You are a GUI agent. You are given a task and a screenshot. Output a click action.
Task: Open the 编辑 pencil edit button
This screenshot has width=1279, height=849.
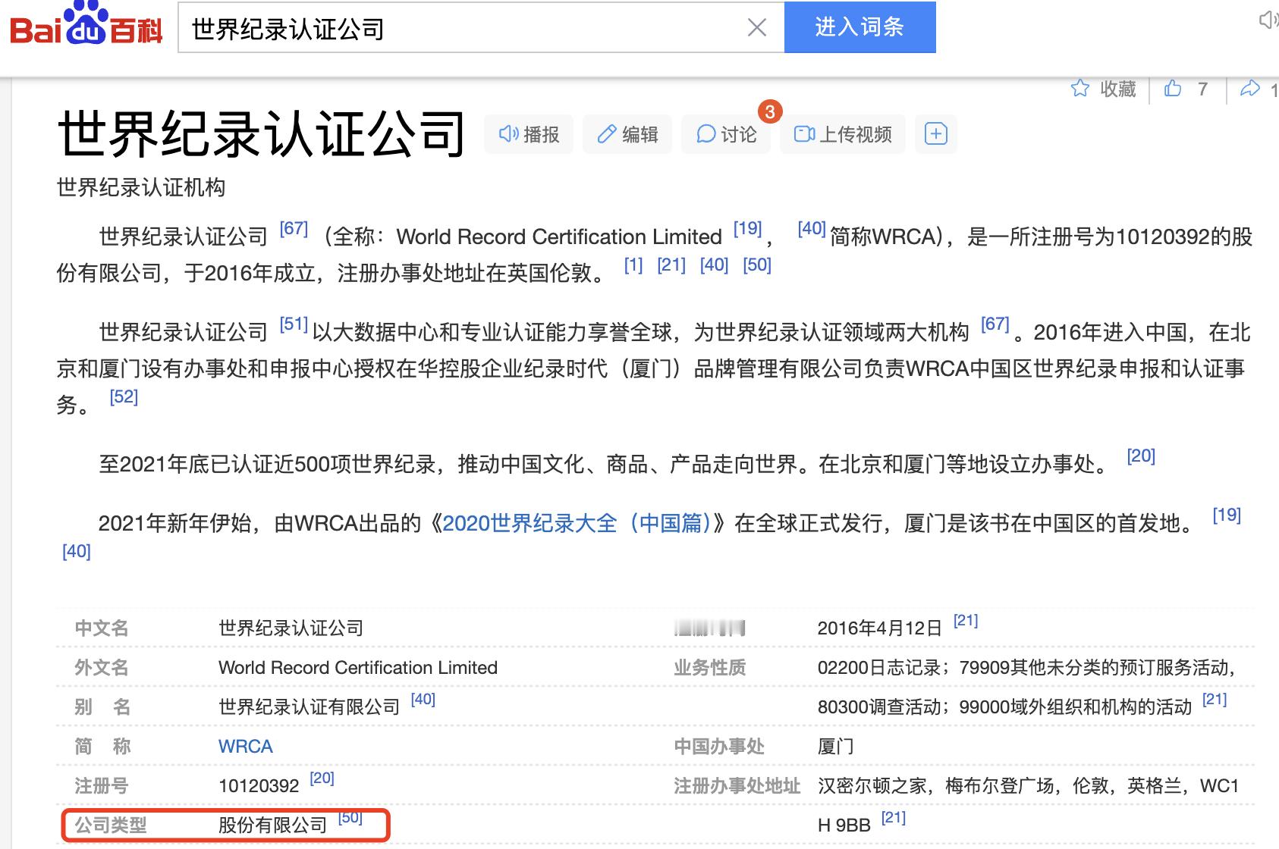(x=627, y=134)
